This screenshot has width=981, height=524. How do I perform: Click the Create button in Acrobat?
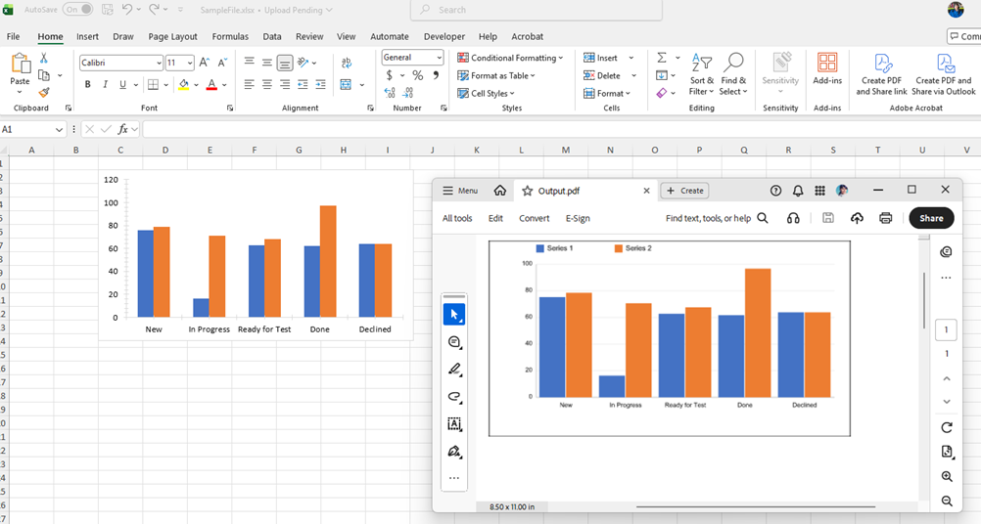click(685, 191)
